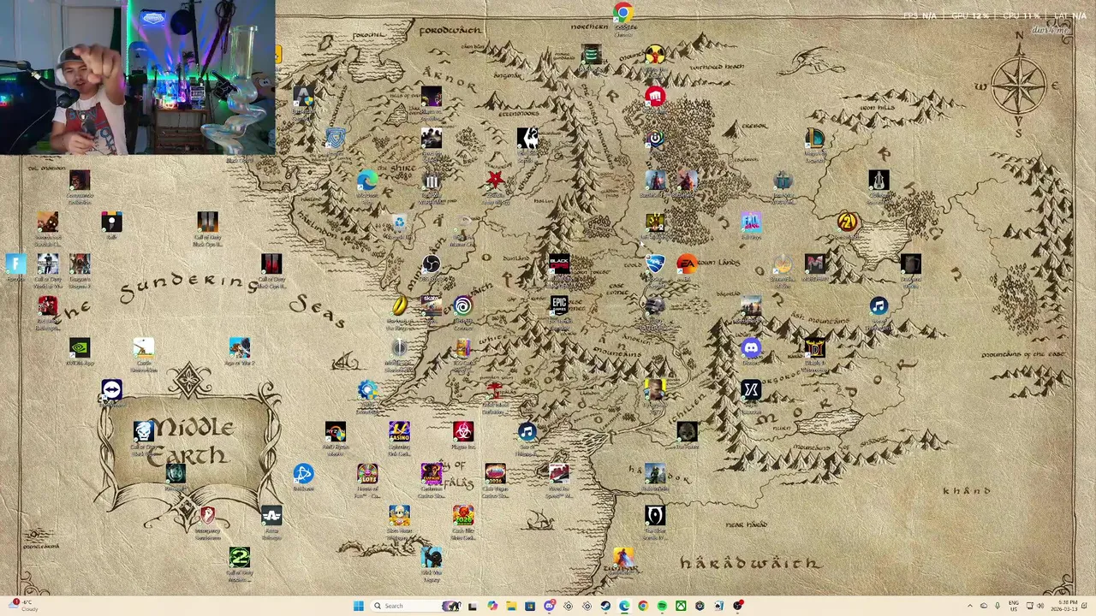Open League of Legends desktop icon
Image resolution: width=1096 pixels, height=616 pixels.
point(813,139)
